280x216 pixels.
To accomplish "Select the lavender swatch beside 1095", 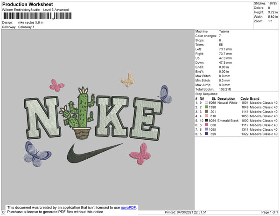I will [x=206, y=129].
